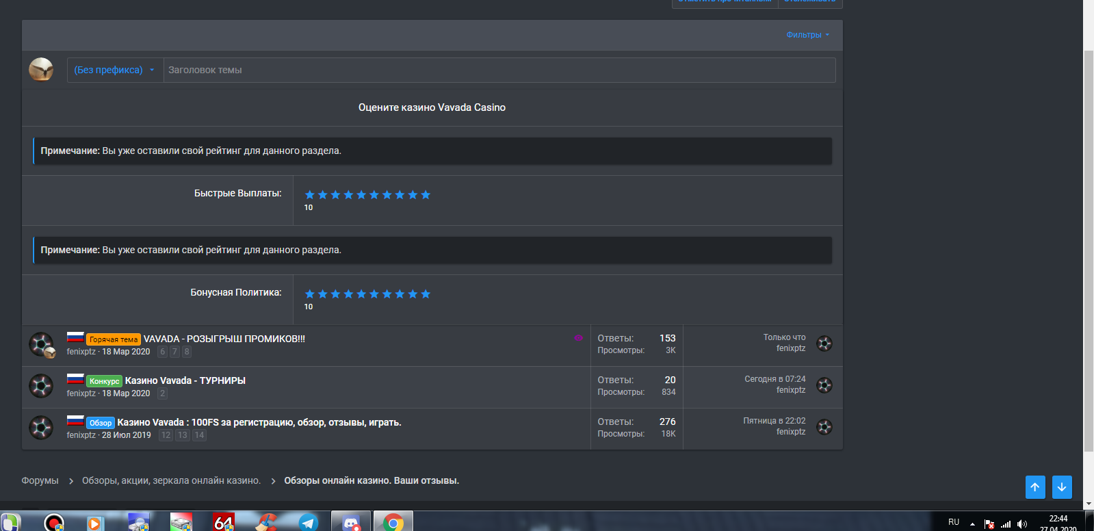Click the scrollbar down arrow

pyautogui.click(x=1089, y=504)
